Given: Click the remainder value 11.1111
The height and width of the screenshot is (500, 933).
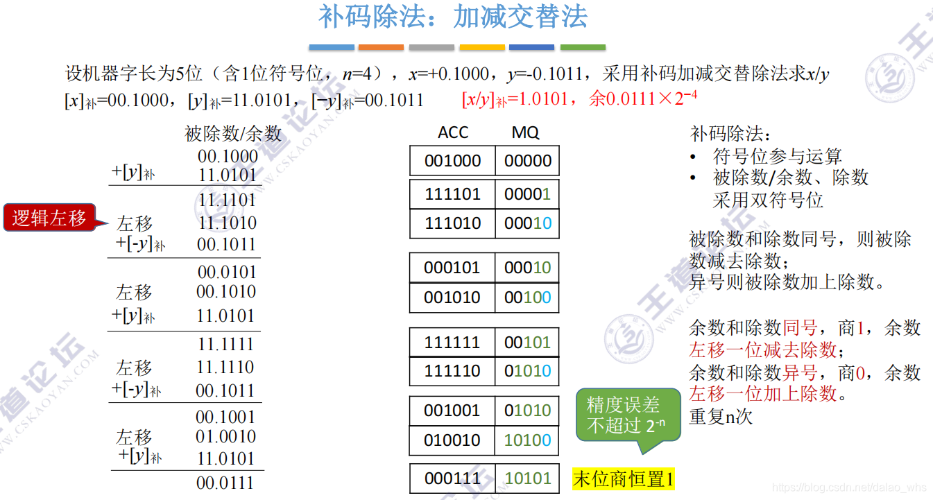Looking at the screenshot, I should click(x=225, y=344).
